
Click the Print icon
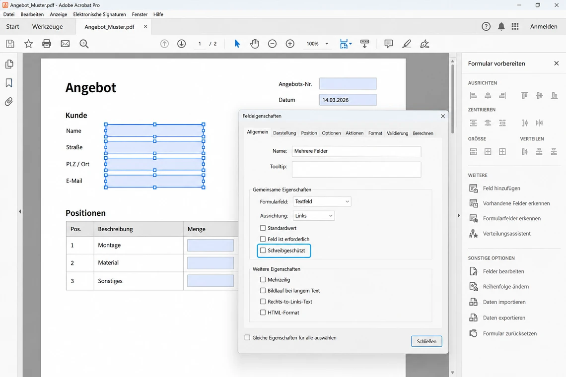click(47, 44)
